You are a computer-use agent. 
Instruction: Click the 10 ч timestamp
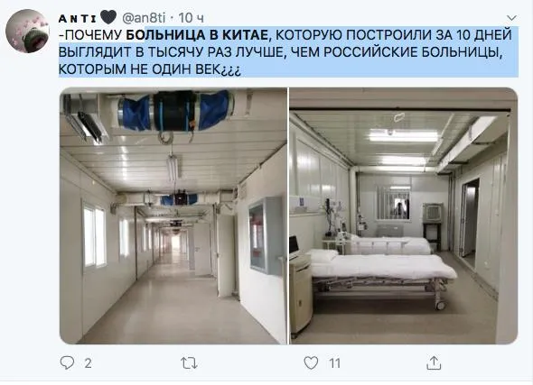pyautogui.click(x=191, y=18)
